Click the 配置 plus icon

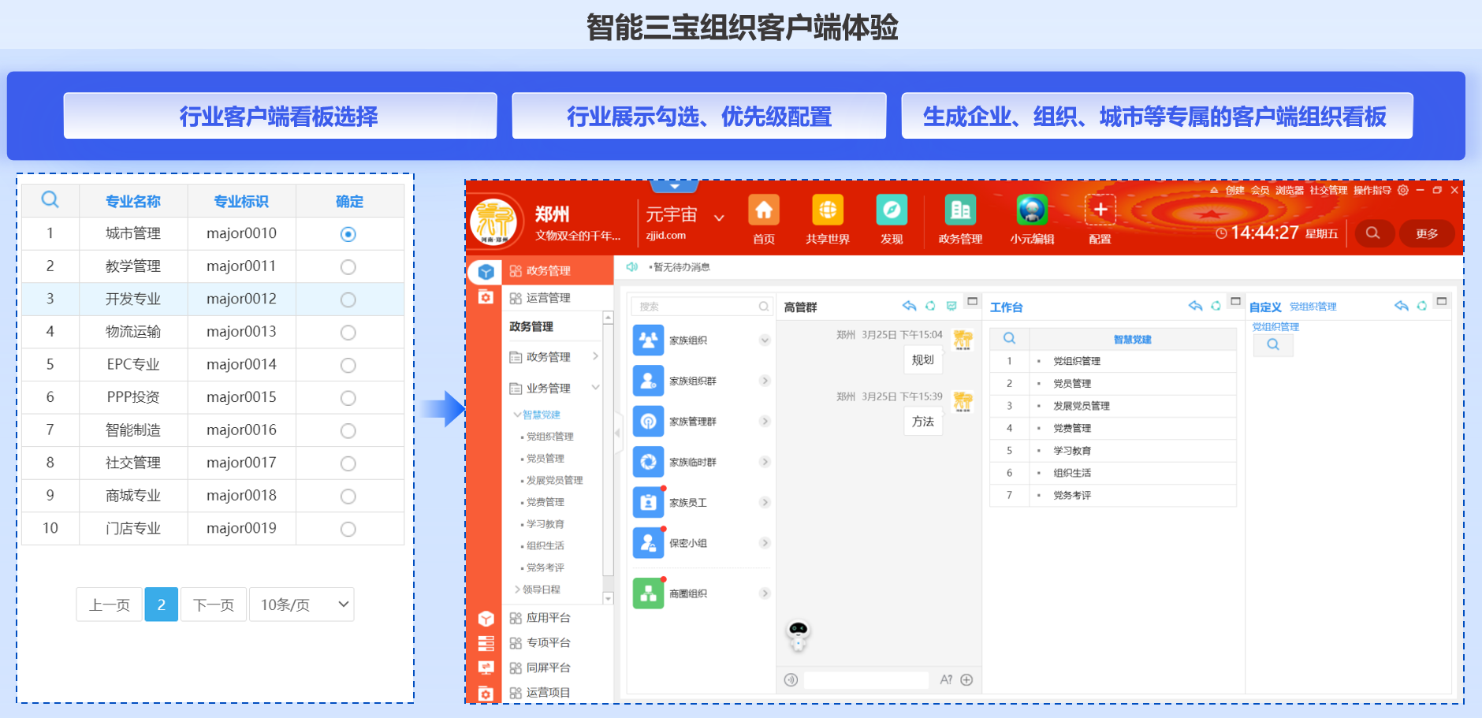[1100, 211]
